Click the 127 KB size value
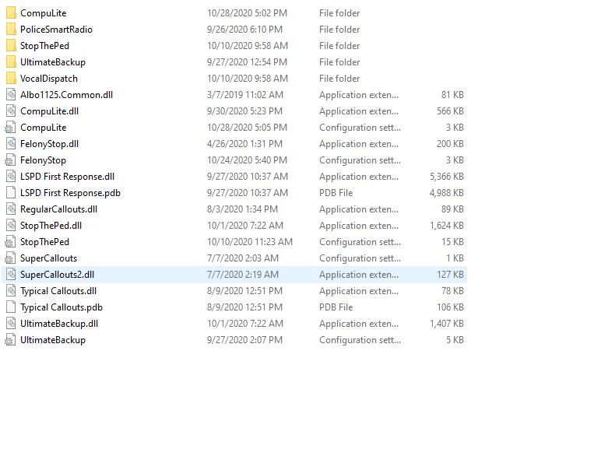Image resolution: width=601 pixels, height=449 pixels. point(451,275)
